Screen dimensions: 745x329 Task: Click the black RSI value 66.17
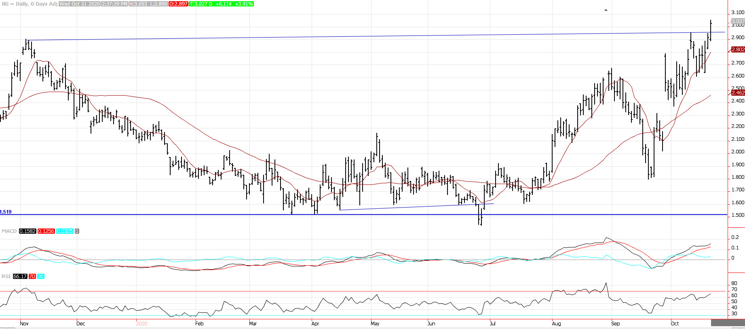pyautogui.click(x=20, y=276)
